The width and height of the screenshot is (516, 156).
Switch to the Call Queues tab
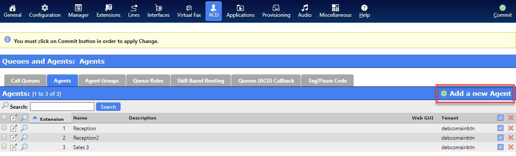pyautogui.click(x=25, y=80)
